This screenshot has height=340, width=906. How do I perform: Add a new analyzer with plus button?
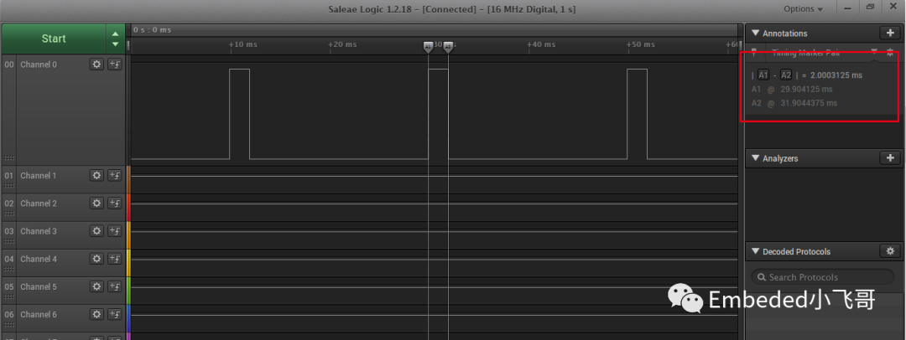[890, 157]
